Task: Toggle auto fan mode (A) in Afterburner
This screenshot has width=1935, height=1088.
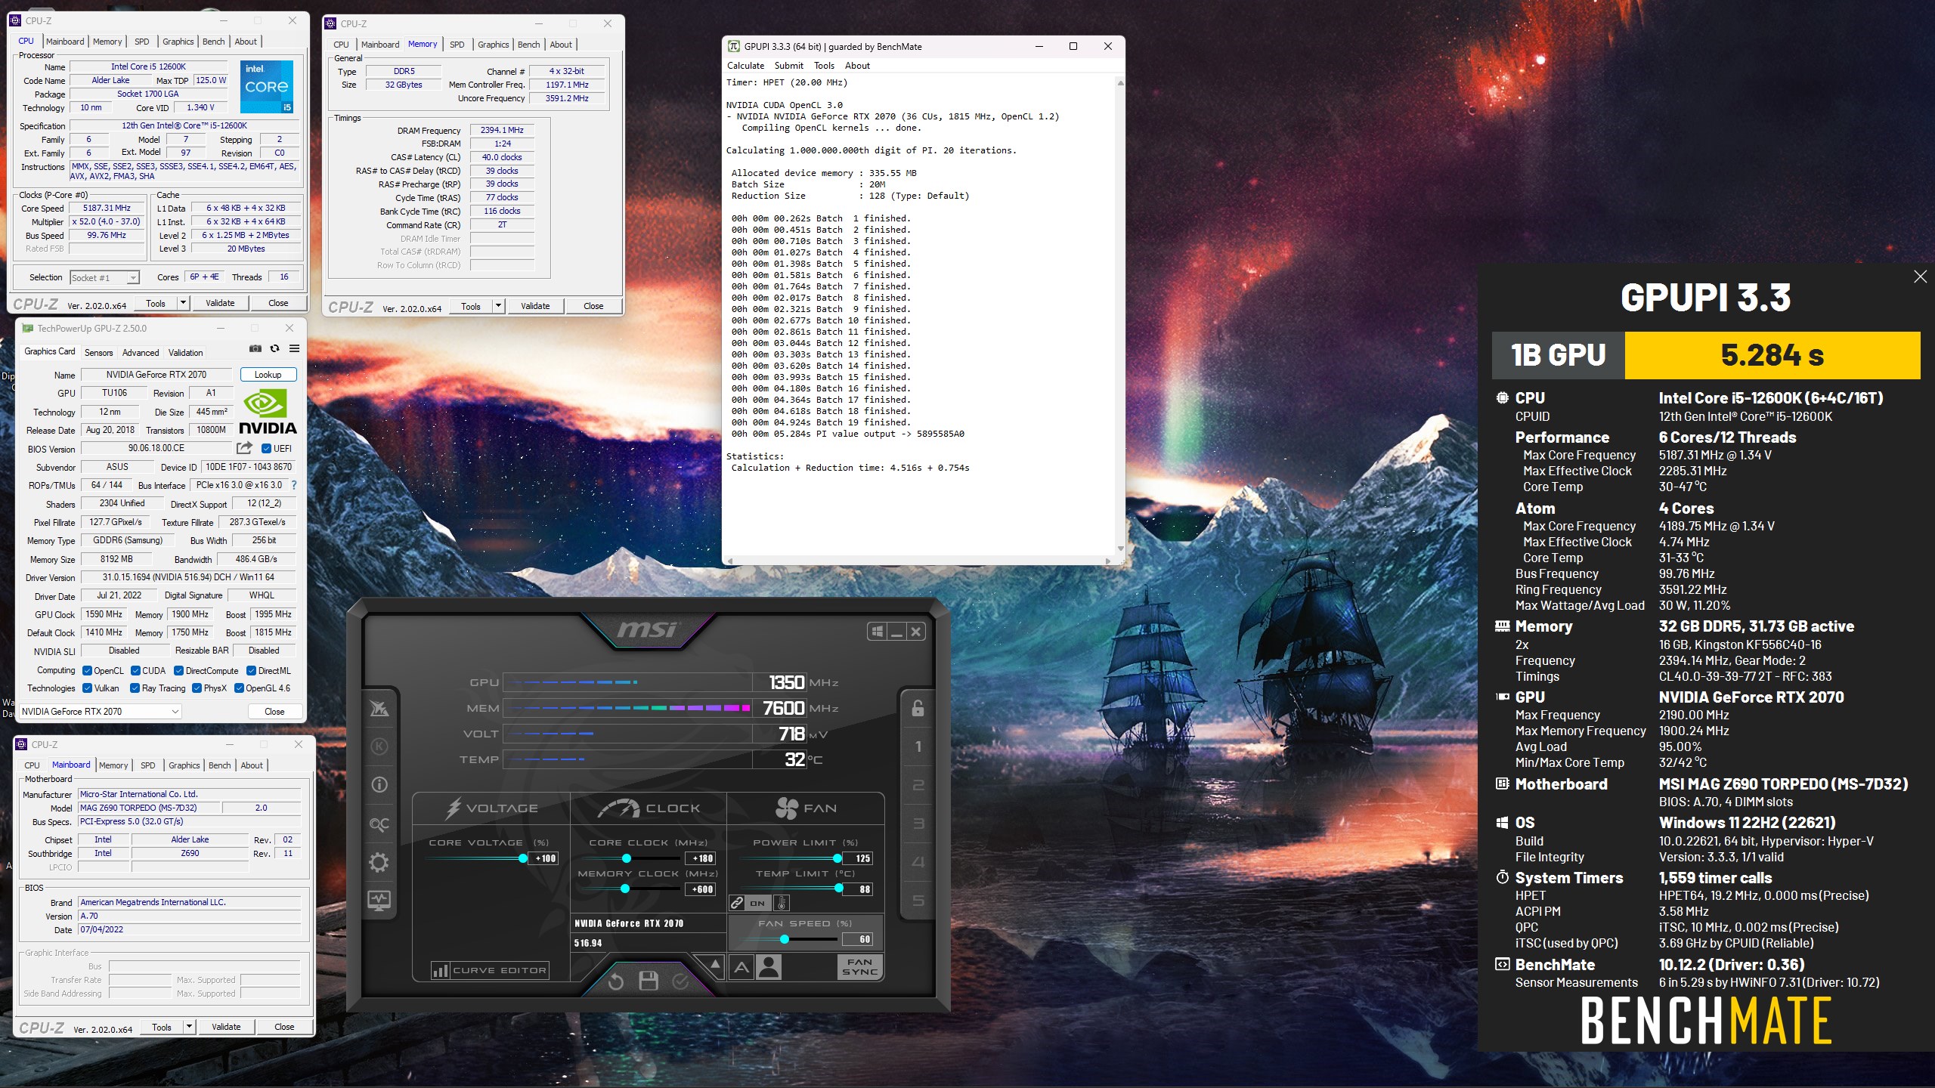Action: (741, 967)
